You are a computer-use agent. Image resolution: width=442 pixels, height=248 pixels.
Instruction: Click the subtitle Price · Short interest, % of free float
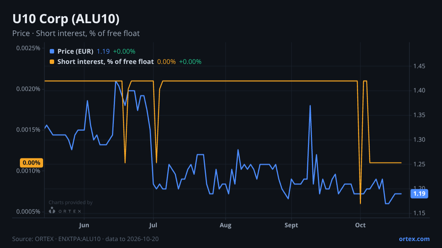[76, 33]
